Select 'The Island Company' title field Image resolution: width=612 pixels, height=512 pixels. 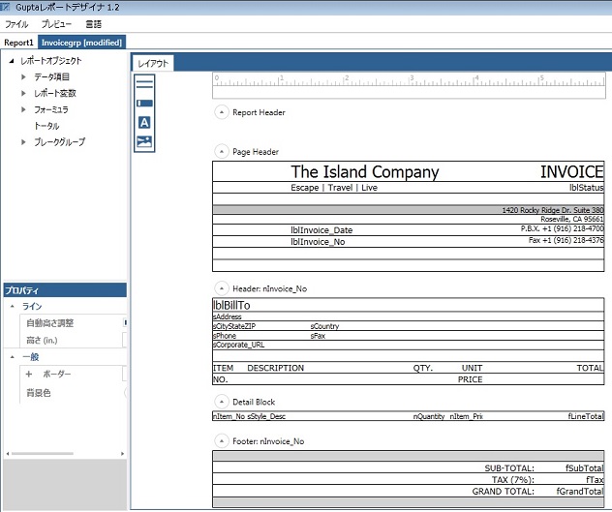(365, 171)
